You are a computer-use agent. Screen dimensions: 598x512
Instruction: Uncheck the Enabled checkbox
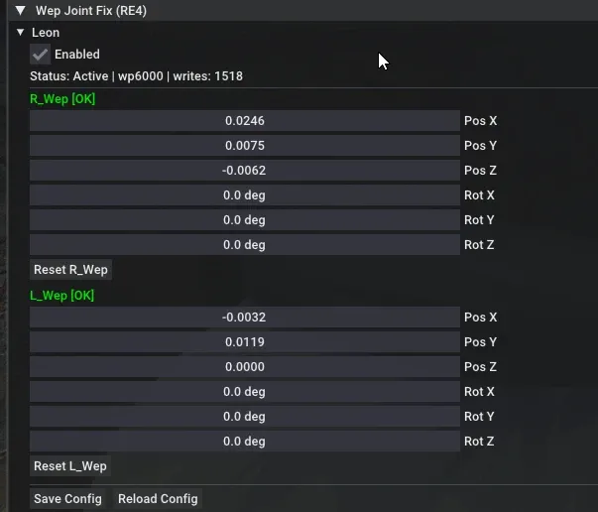pos(40,55)
